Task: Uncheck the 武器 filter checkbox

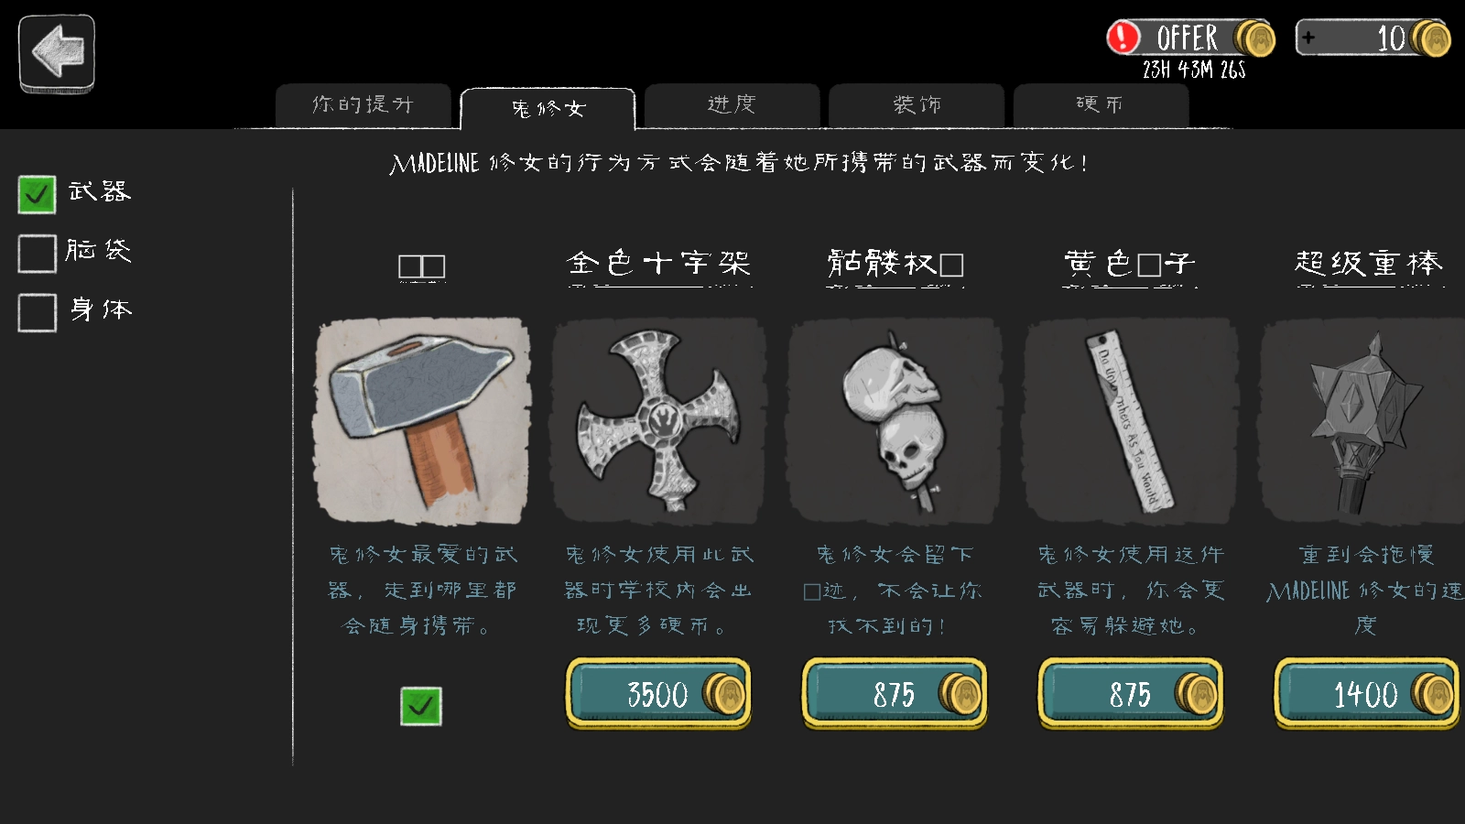Action: 37,194
